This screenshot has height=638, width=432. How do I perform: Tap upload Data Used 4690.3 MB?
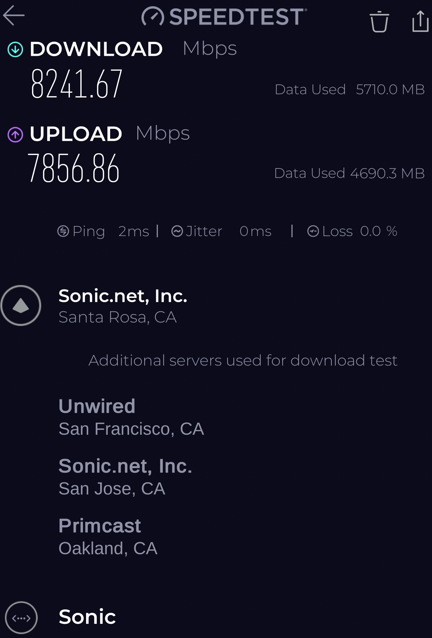click(x=349, y=173)
